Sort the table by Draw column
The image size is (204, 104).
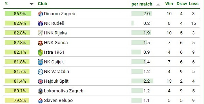182,4
